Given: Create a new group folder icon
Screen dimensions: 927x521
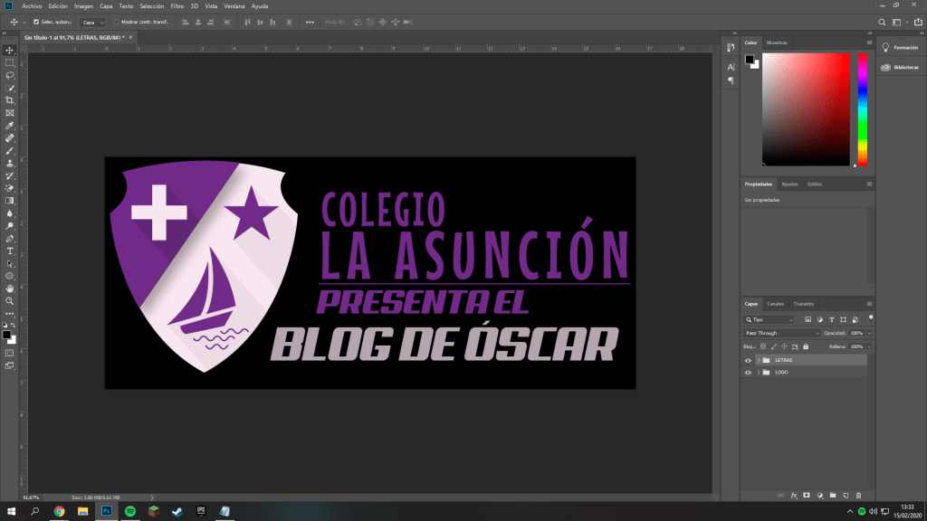Looking at the screenshot, I should tap(832, 495).
